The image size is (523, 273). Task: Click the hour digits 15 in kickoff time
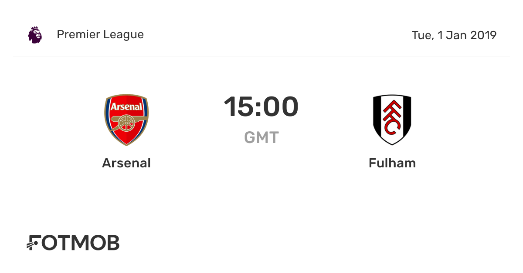[238, 107]
